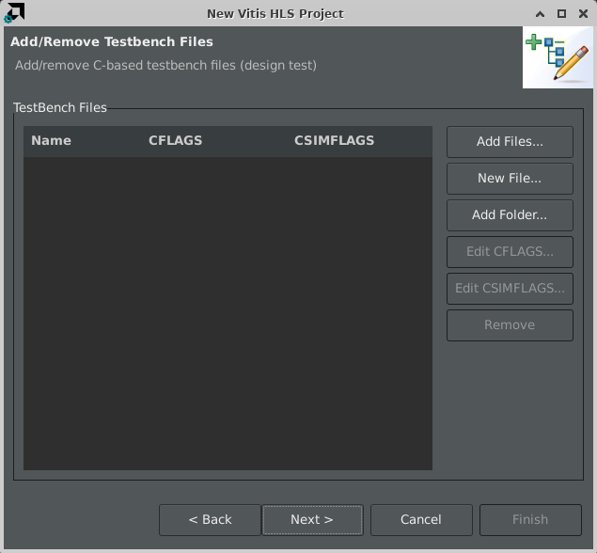597x553 pixels.
Task: Proceed with the Next > button
Action: tap(312, 520)
